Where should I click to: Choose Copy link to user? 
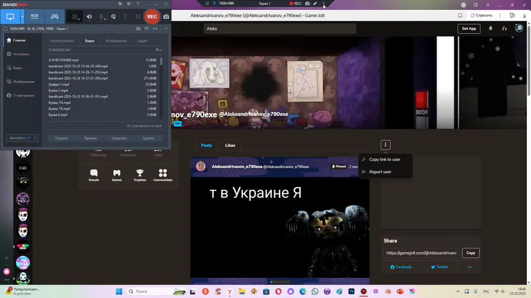[385, 160]
